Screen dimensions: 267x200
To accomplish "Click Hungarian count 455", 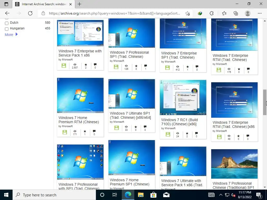I will coord(47,28).
